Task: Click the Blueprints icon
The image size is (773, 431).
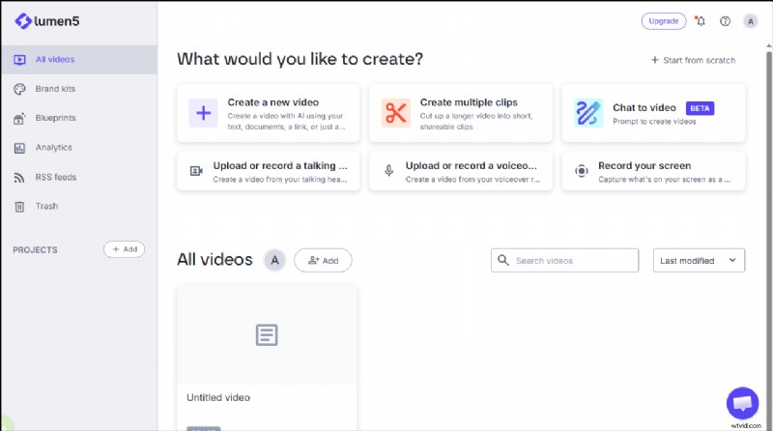Action: (x=19, y=118)
